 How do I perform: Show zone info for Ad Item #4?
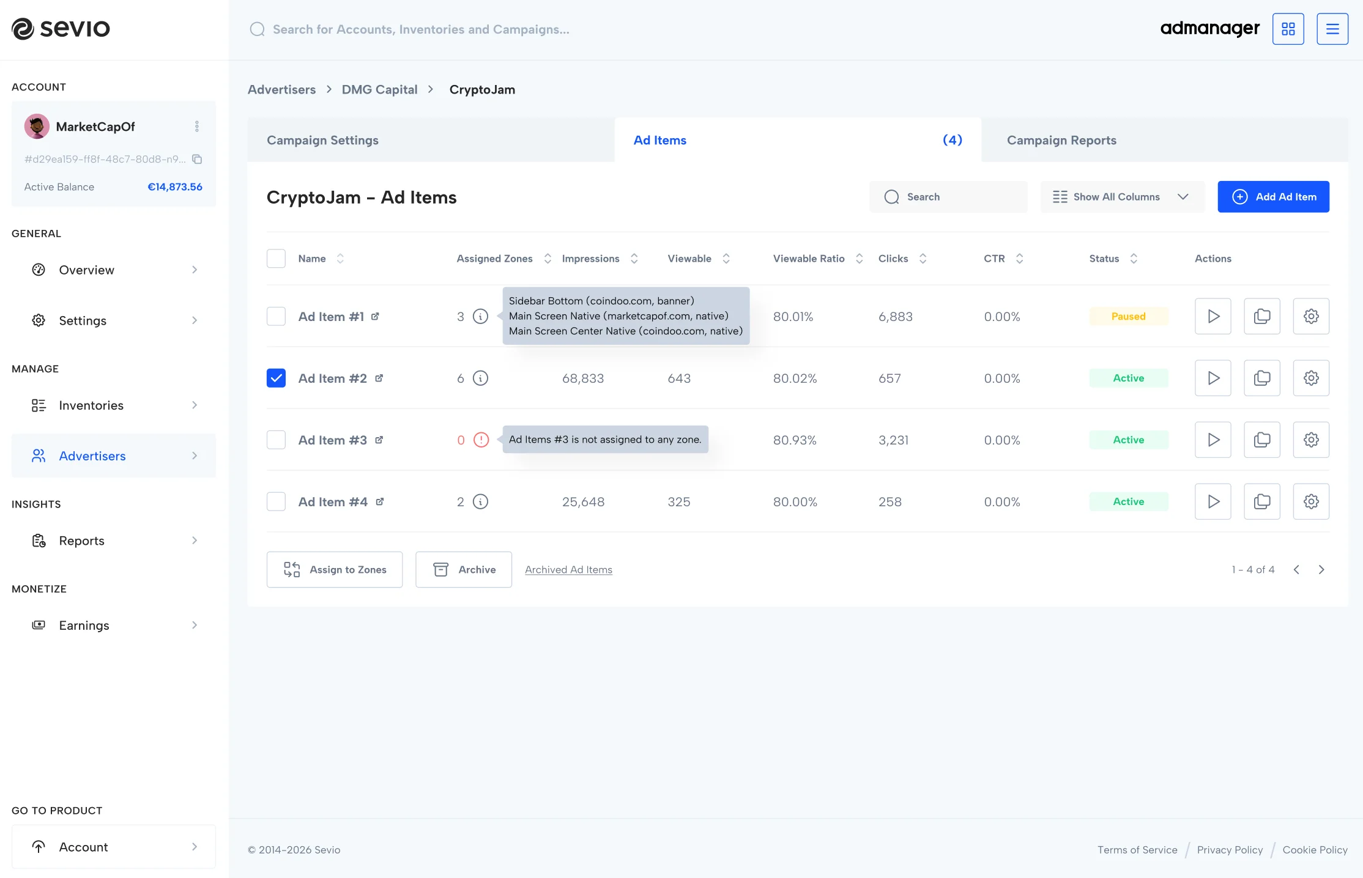[x=481, y=501]
